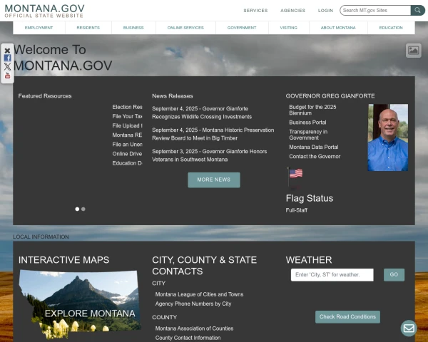The height and width of the screenshot is (342, 428).
Task: Open the Visiting menu
Action: click(x=288, y=28)
